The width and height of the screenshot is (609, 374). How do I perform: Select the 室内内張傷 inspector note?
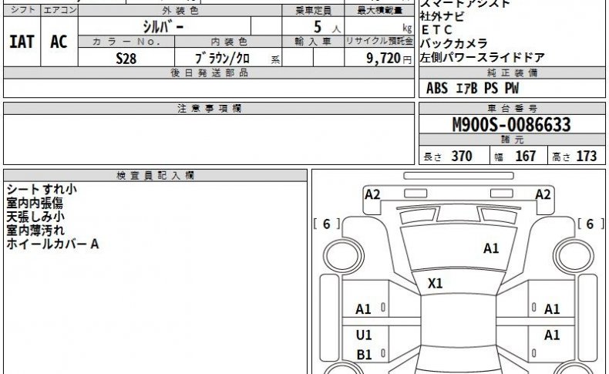[35, 203]
